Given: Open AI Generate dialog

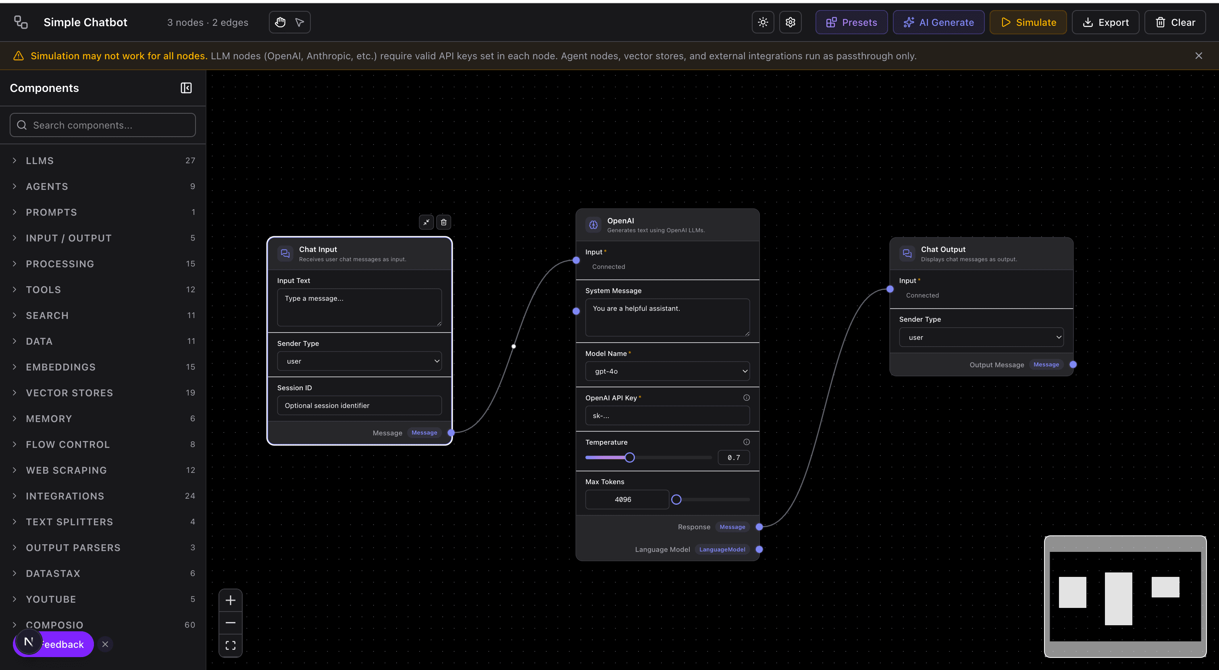Looking at the screenshot, I should 938,22.
